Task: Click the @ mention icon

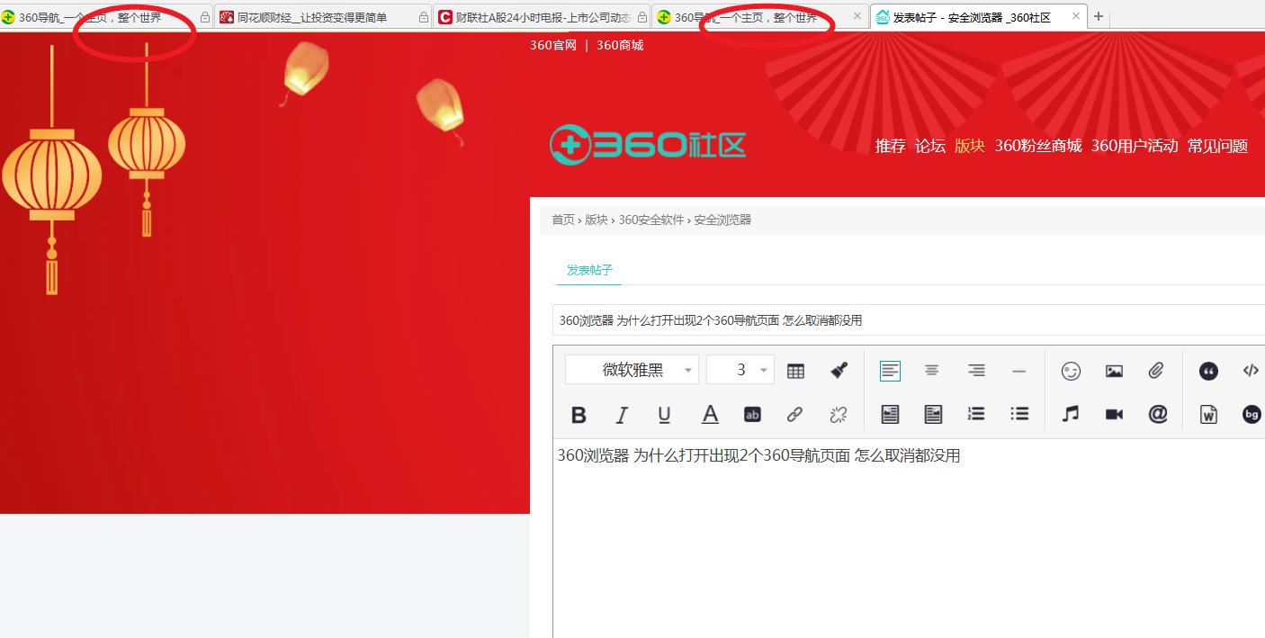Action: (1157, 414)
